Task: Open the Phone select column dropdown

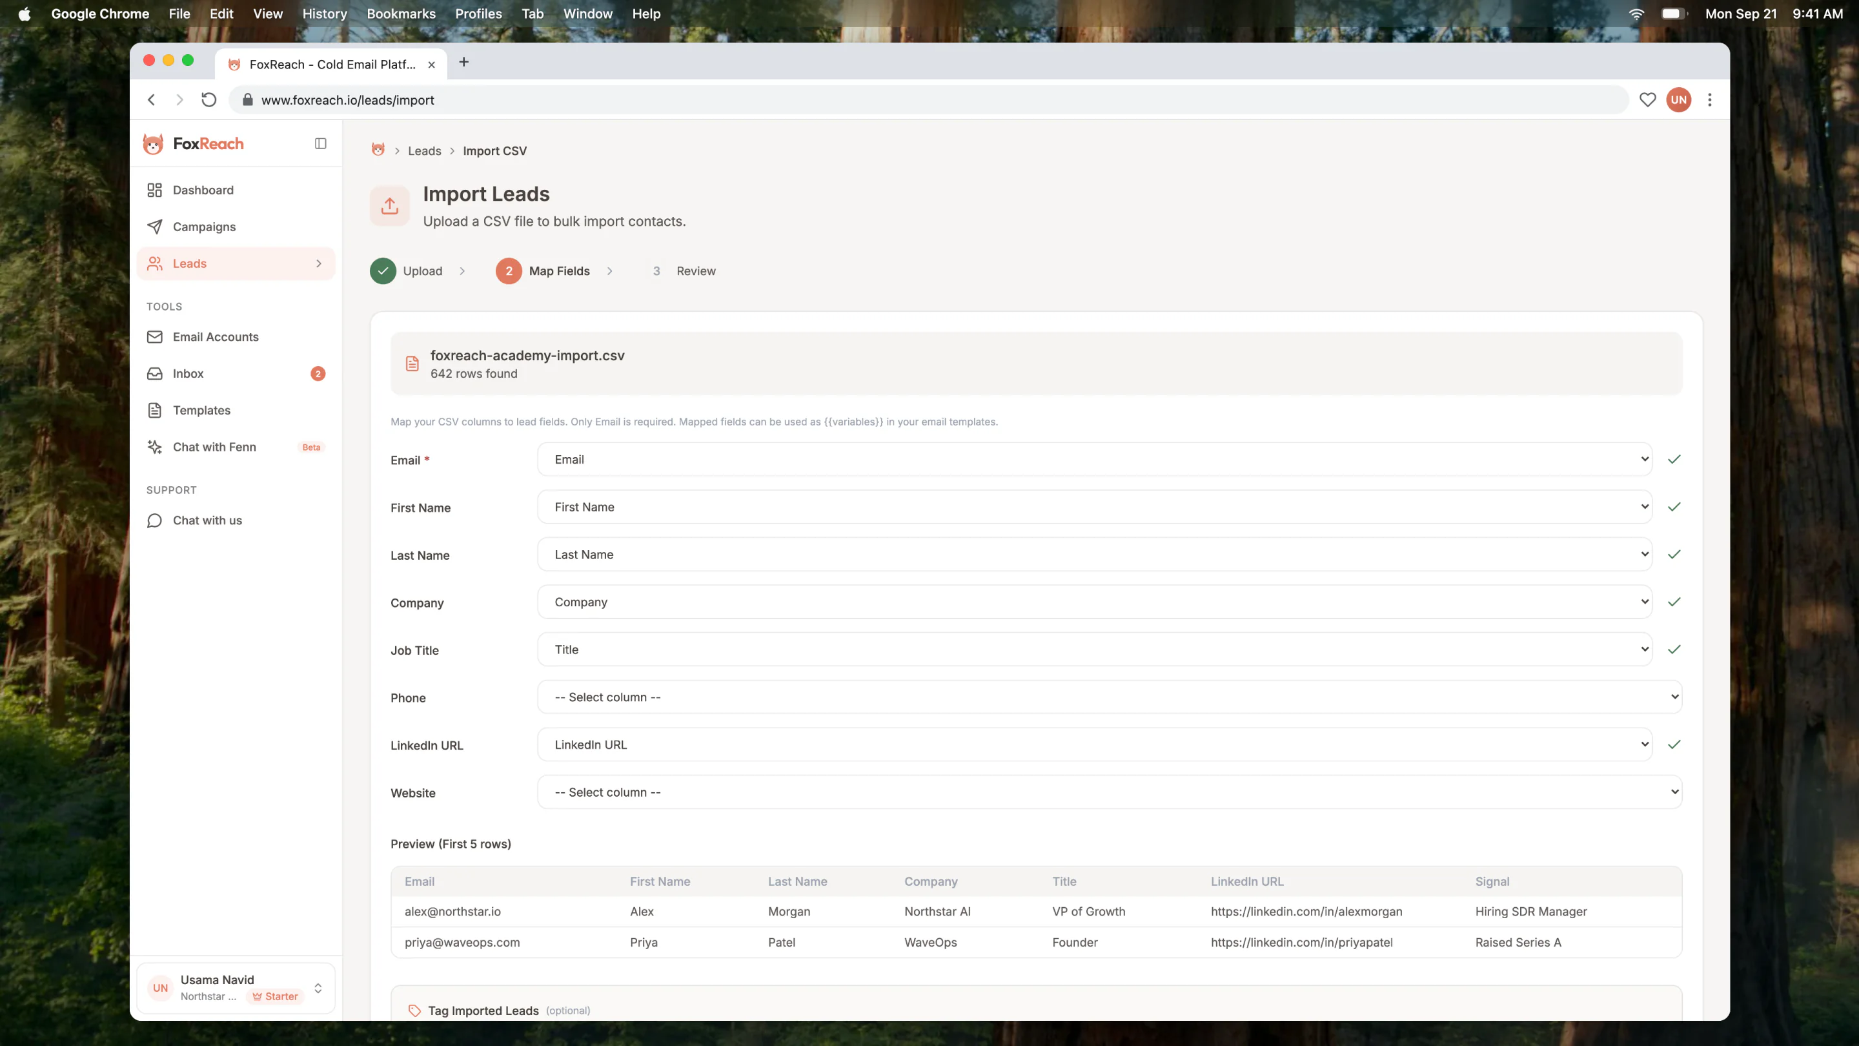Action: (1110, 697)
